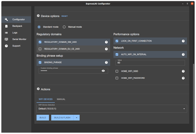196x134 pixels.
Task: Go to the Logs menu label
Action: coord(15,33)
